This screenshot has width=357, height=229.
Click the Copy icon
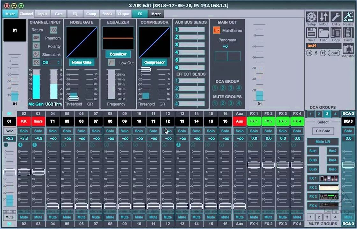(x=336, y=33)
